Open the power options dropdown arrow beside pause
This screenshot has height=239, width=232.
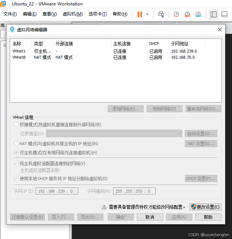[147, 14]
